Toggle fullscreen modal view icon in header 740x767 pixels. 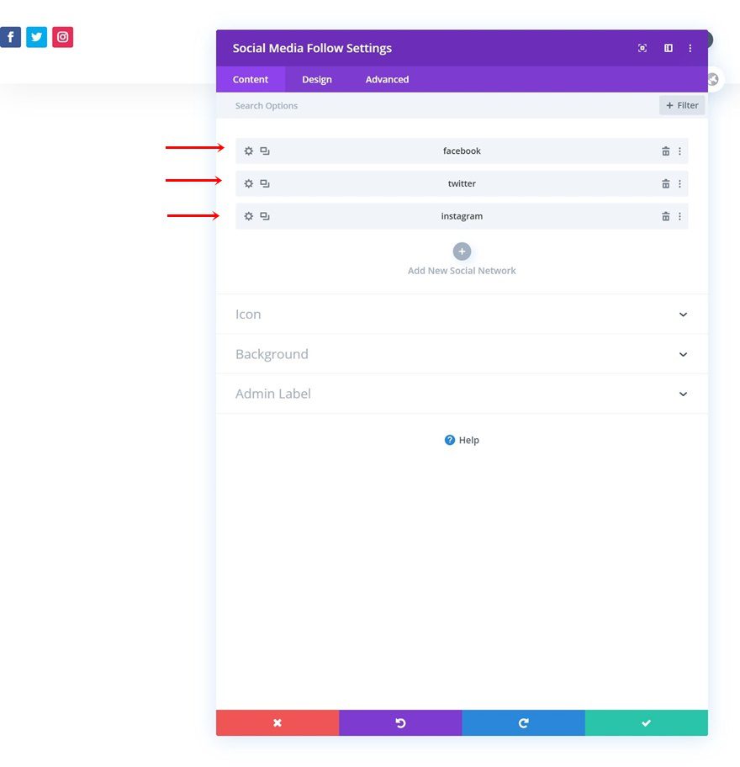tap(642, 48)
